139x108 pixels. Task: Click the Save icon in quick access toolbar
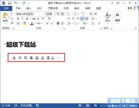[10, 3]
